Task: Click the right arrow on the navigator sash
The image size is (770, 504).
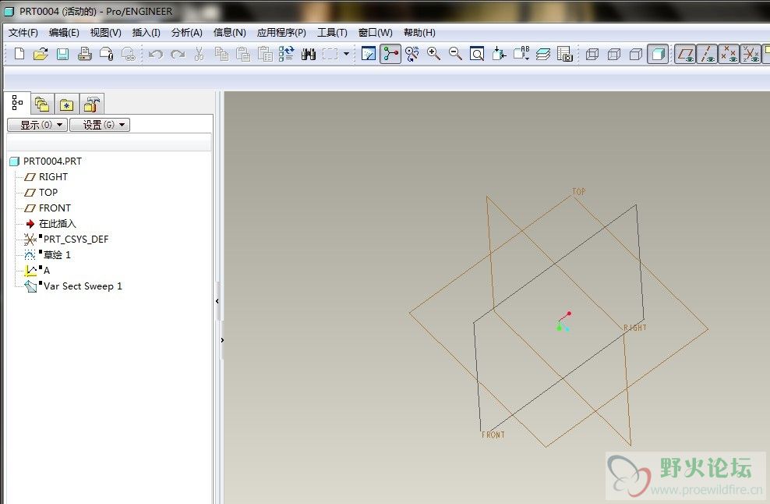Action: pyautogui.click(x=222, y=339)
